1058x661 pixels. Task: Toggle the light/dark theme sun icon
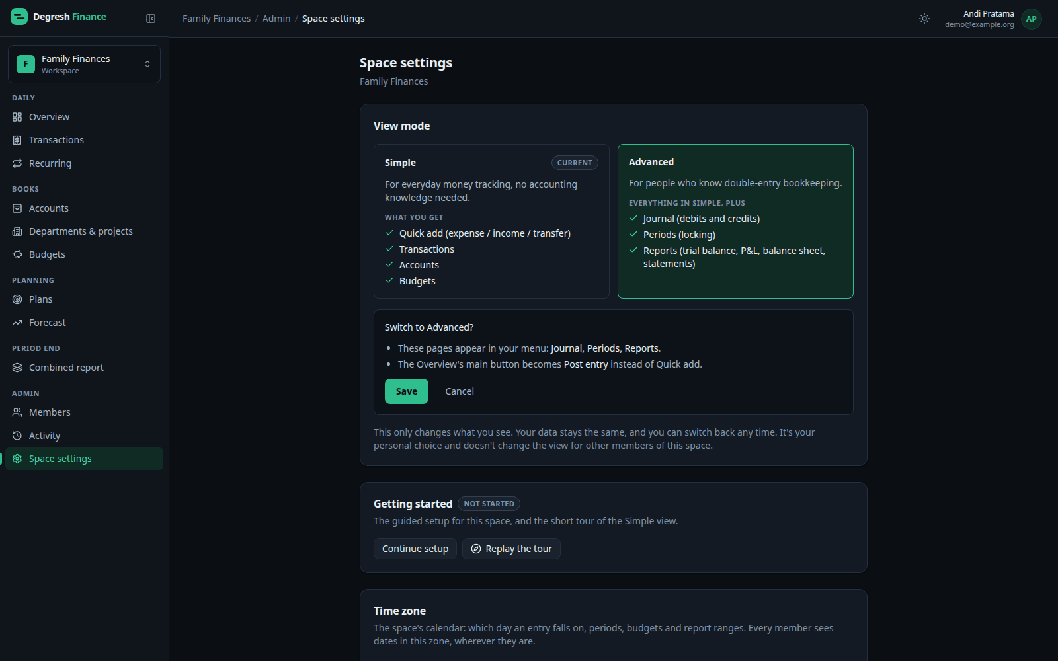click(x=924, y=19)
